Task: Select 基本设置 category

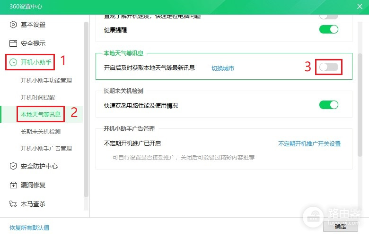Action: tap(33, 25)
